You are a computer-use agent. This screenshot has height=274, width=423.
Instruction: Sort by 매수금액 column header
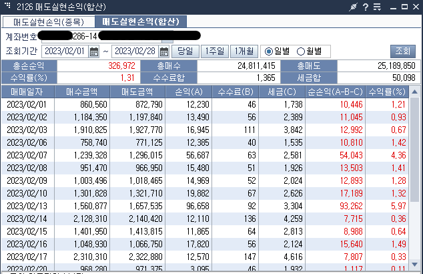point(82,92)
